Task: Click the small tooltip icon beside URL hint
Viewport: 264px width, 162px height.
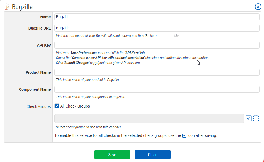Action: (x=177, y=35)
